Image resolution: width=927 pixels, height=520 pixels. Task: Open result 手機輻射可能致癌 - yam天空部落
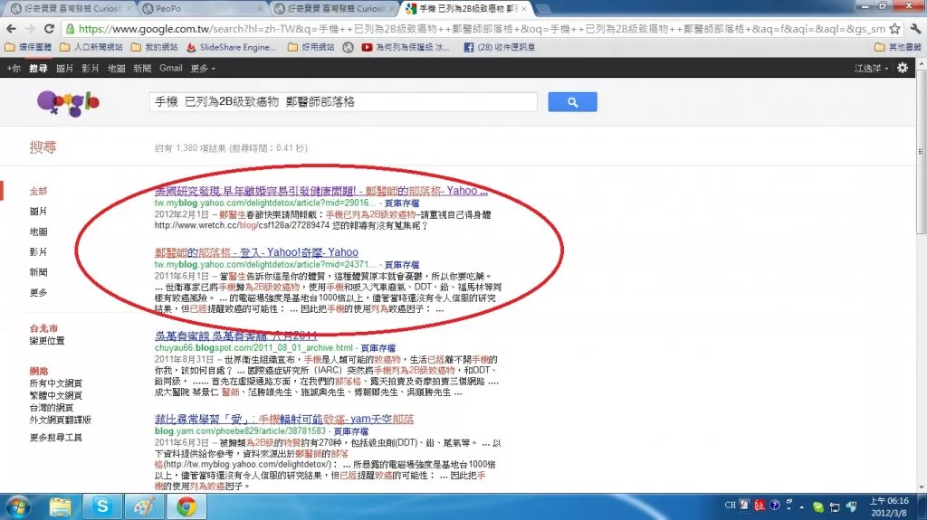(x=283, y=419)
